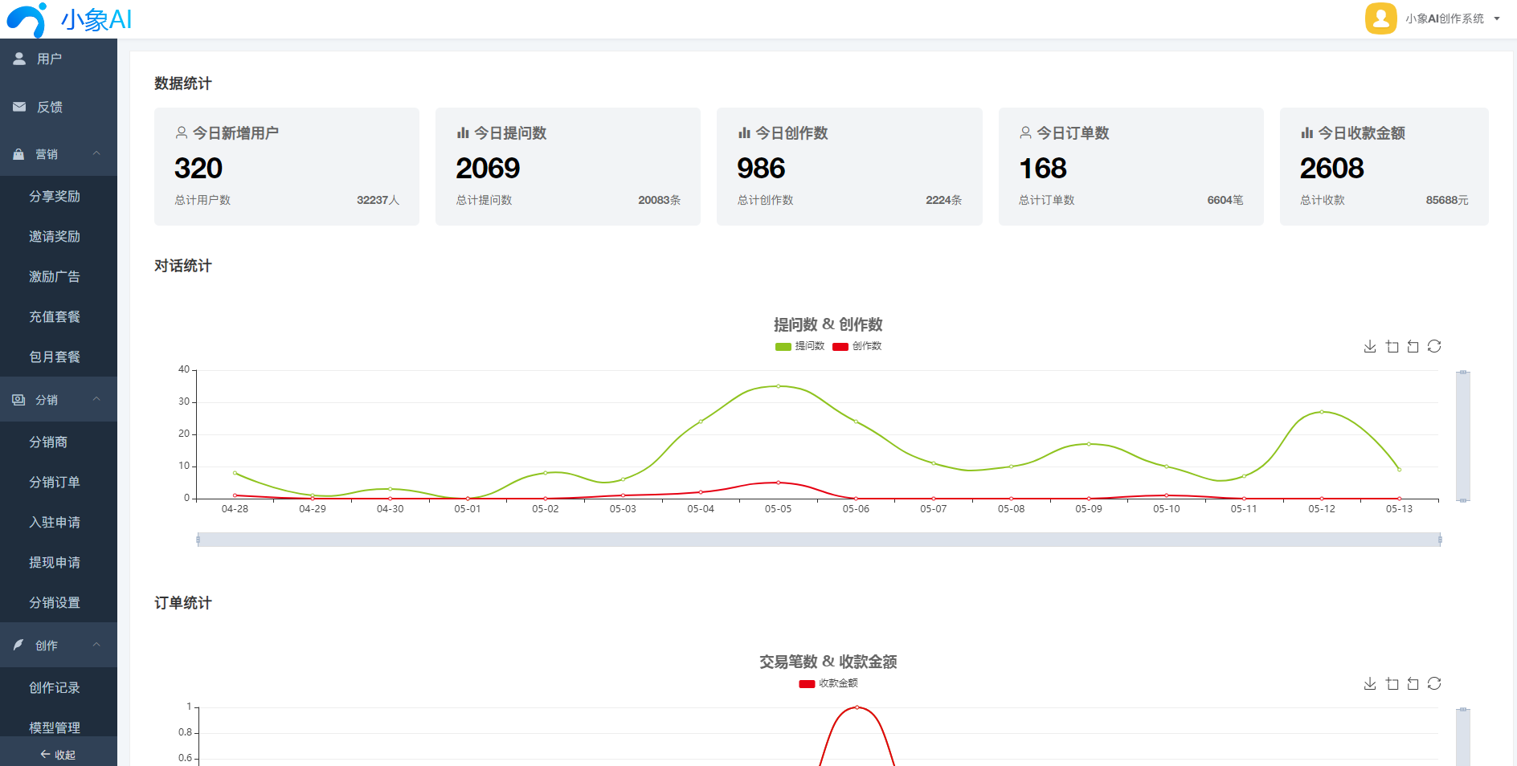Restore the 提问数 chart view
1517x766 pixels.
click(1434, 346)
